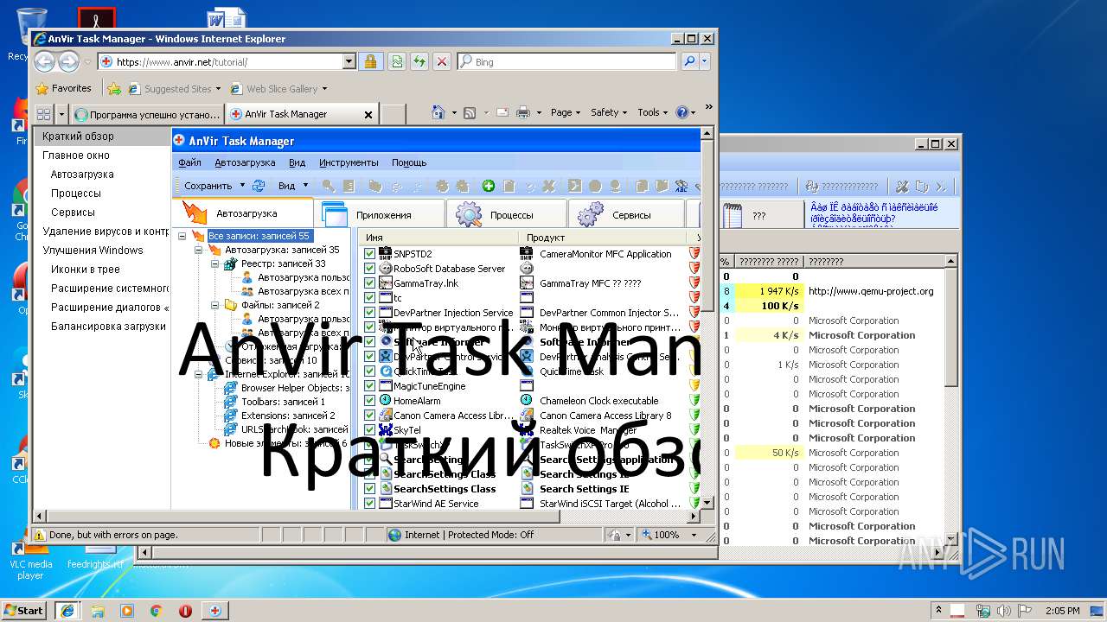Go back with Internet Explorer's Back arrow
Viewport: 1107px width, 622px height.
point(45,61)
